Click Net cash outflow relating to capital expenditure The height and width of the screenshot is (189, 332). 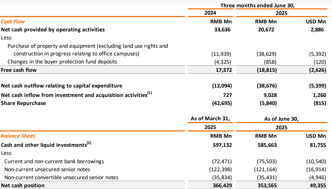coord(61,86)
